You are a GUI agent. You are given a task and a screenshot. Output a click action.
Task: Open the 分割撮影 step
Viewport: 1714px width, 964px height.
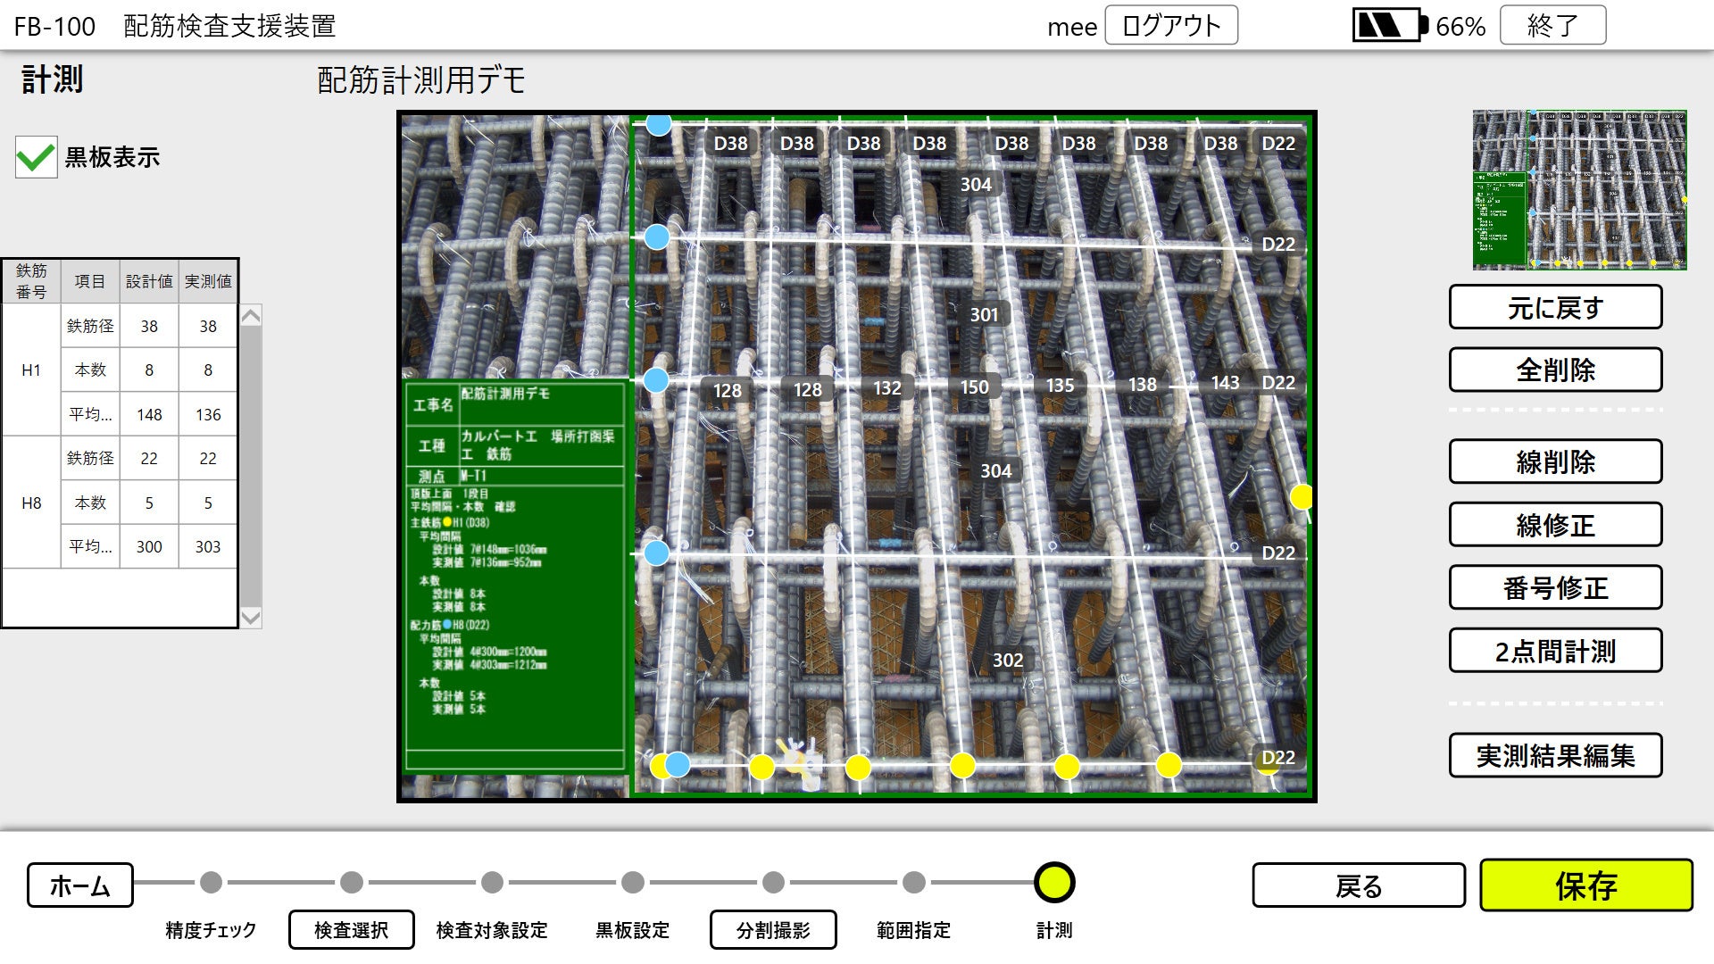tap(772, 930)
